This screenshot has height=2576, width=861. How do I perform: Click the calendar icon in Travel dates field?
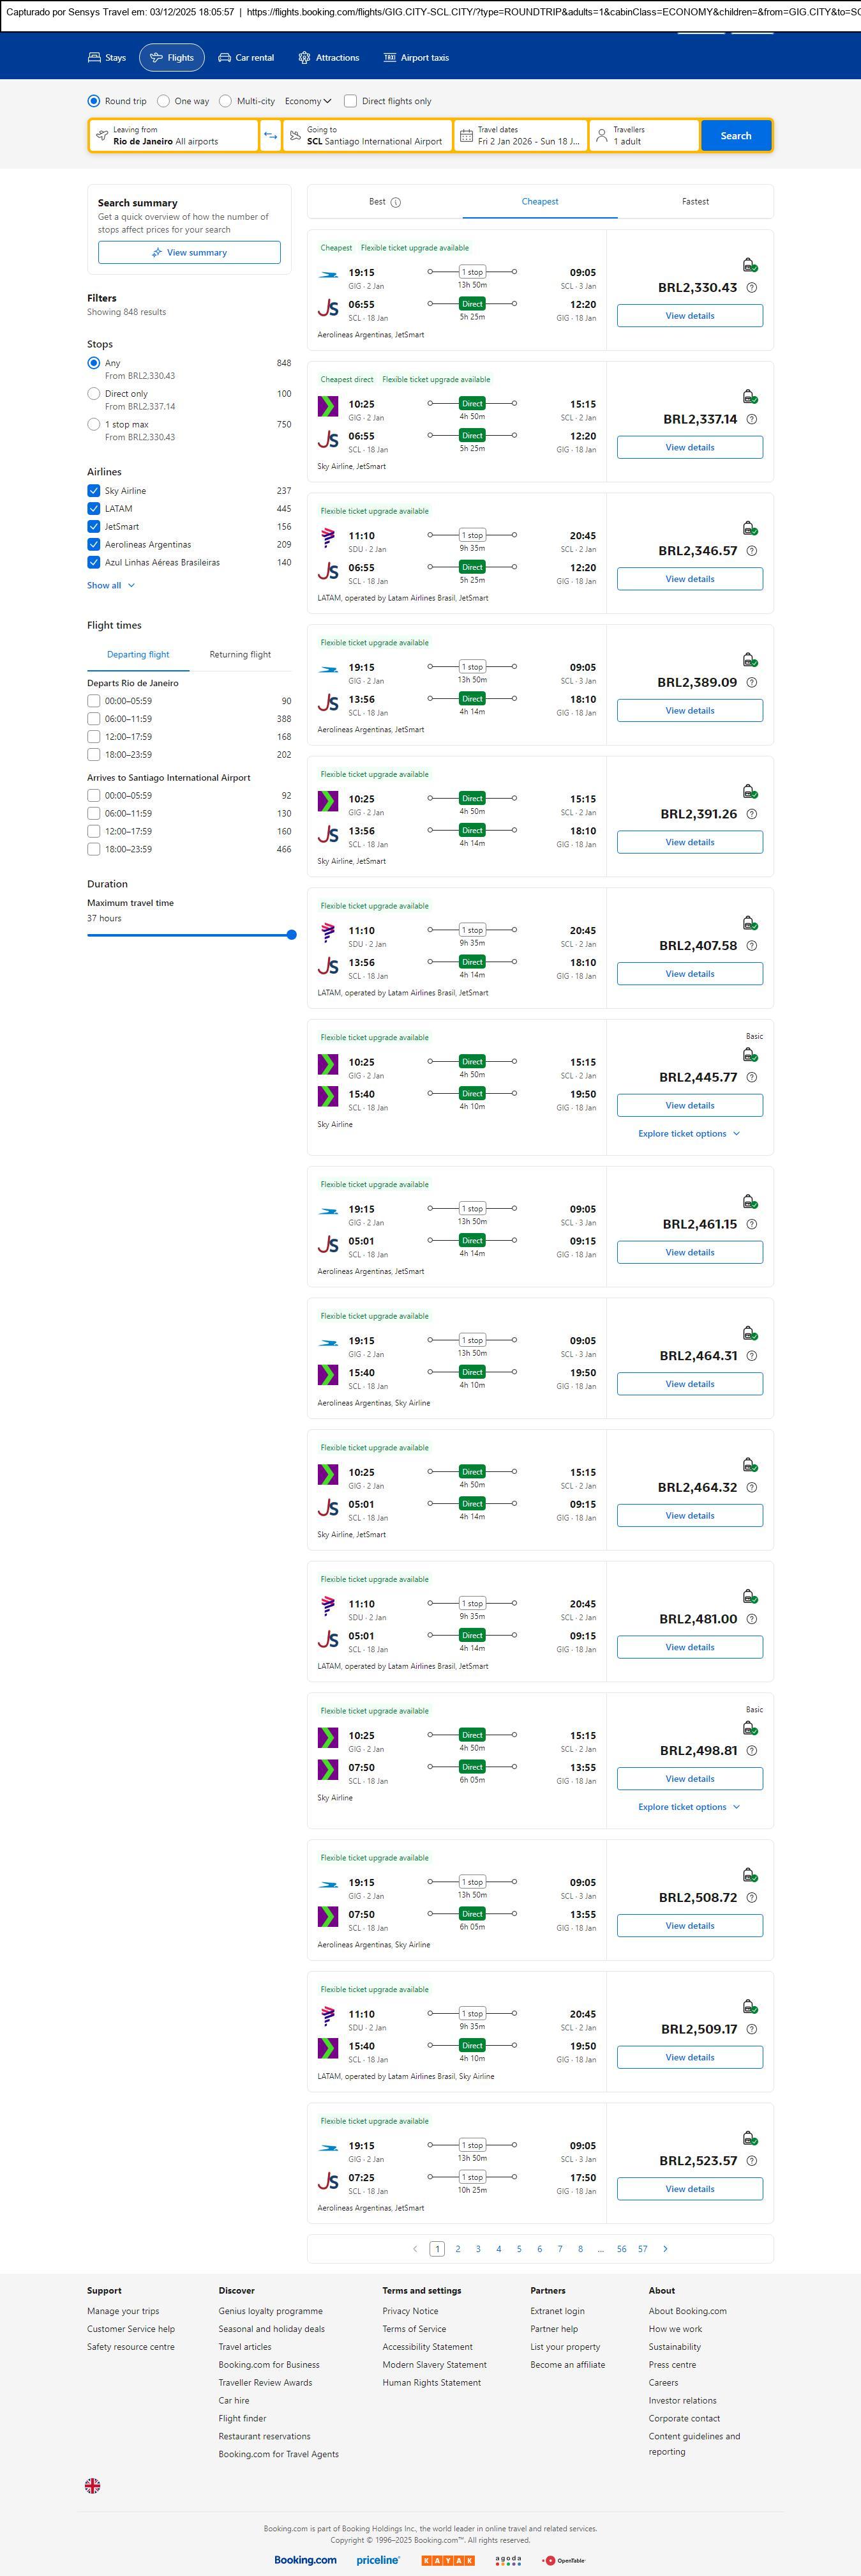(467, 136)
